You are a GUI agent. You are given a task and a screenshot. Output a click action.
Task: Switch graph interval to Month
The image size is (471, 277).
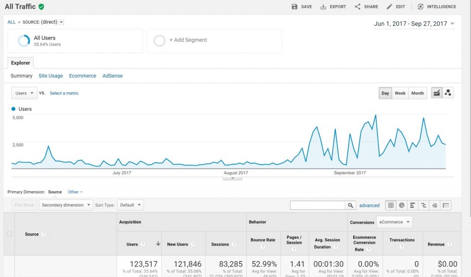pyautogui.click(x=417, y=93)
